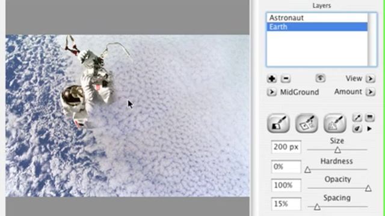Click the 100% opacity field
385x216 pixels.
pyautogui.click(x=286, y=185)
